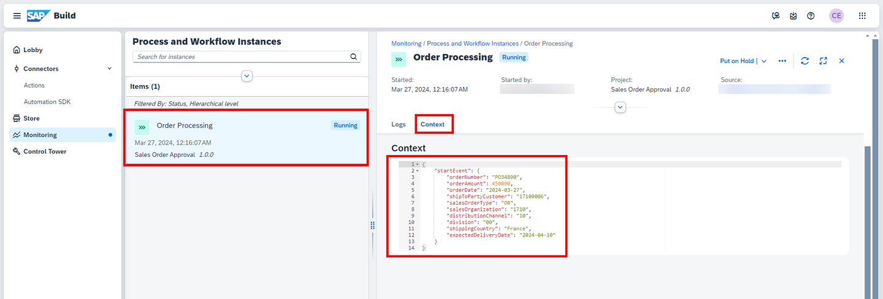
Task: Open the feedback icon in the header
Action: pyautogui.click(x=776, y=16)
